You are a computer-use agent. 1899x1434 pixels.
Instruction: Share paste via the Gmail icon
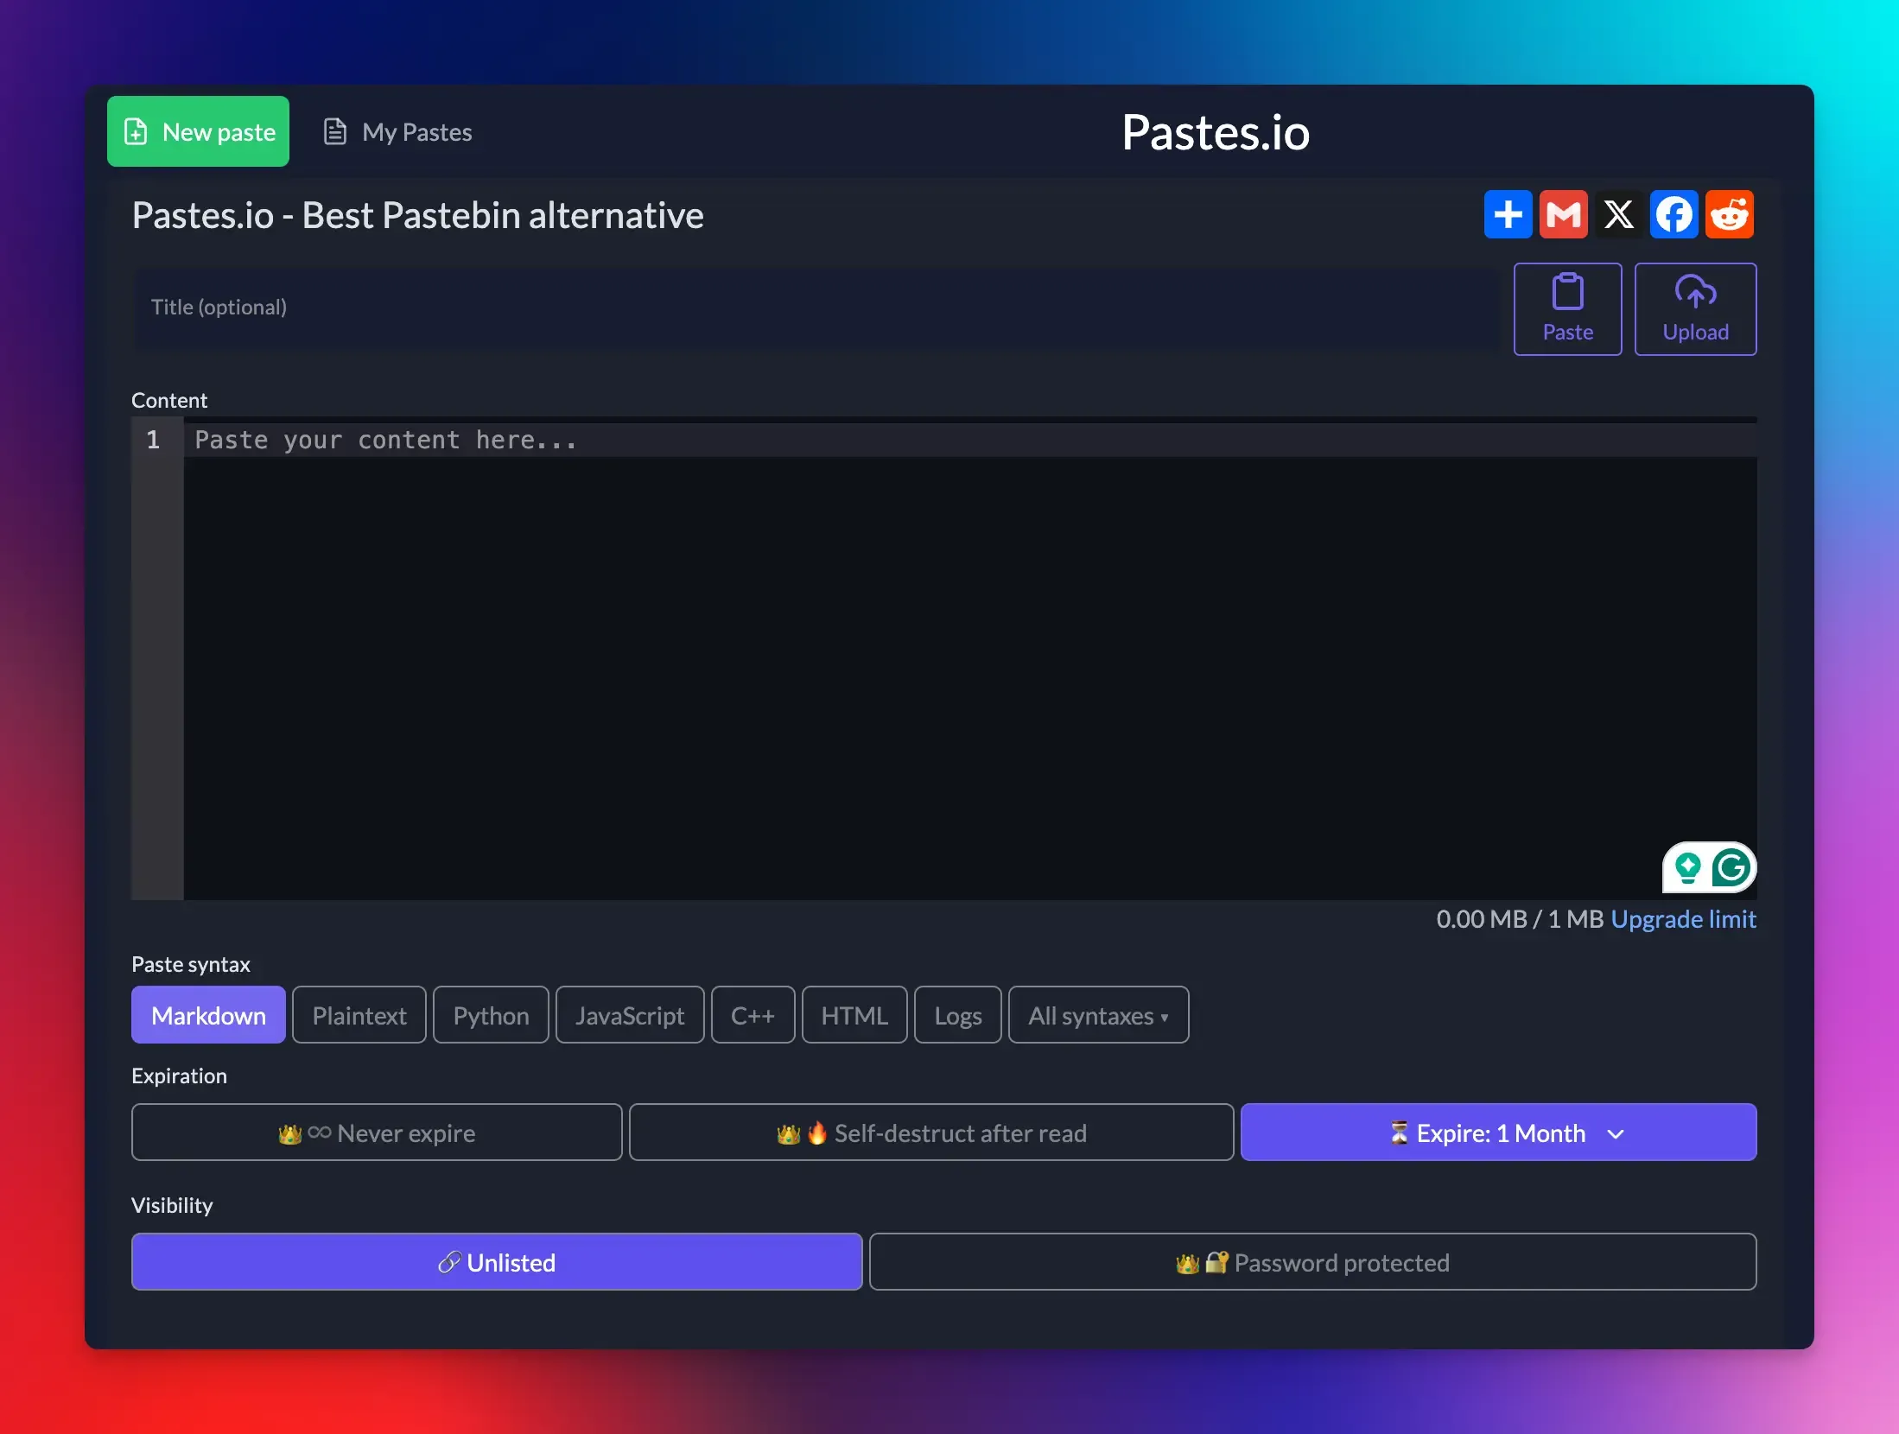tap(1565, 213)
